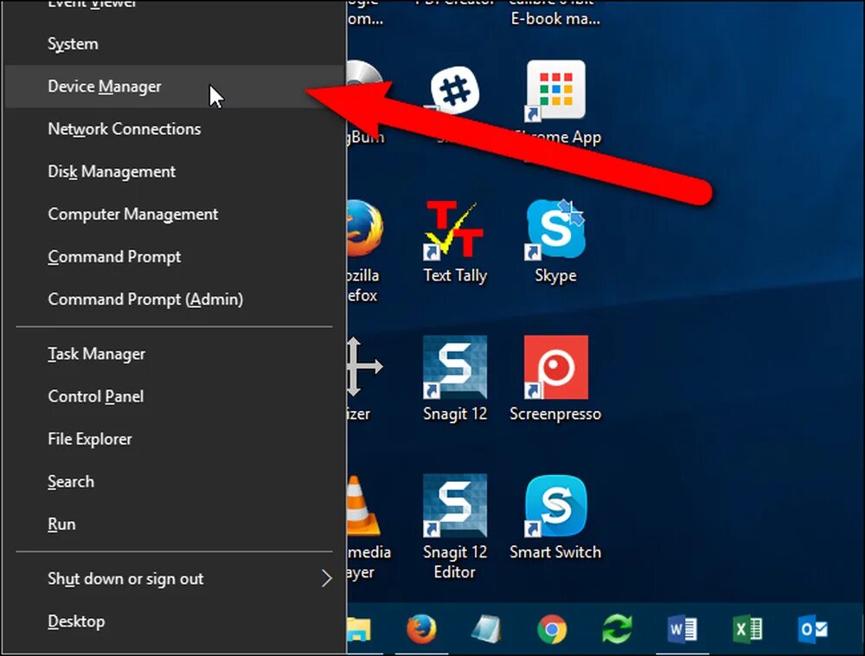Open the ImgBurn disc shortcut
865x656 pixels.
coord(365,103)
